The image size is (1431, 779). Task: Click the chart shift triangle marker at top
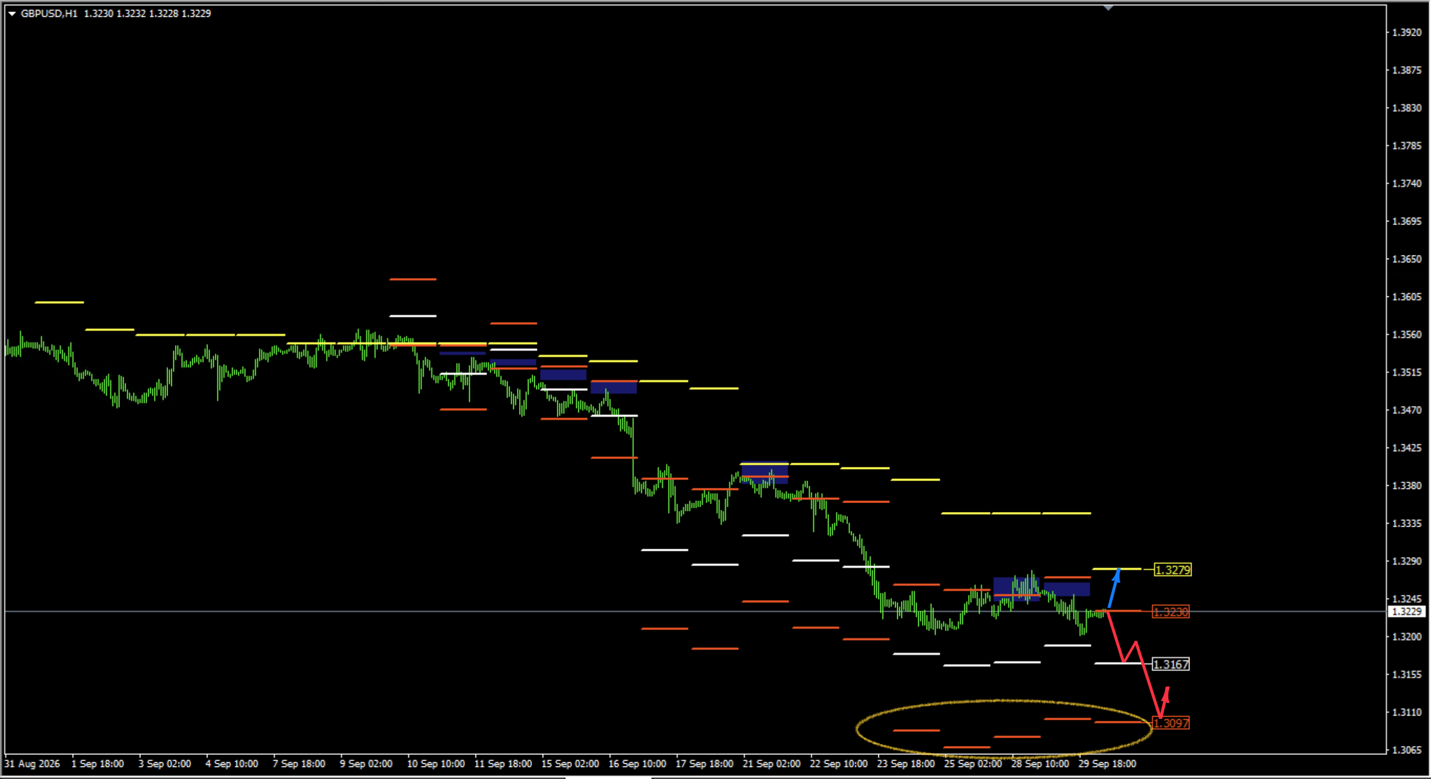pyautogui.click(x=1108, y=8)
